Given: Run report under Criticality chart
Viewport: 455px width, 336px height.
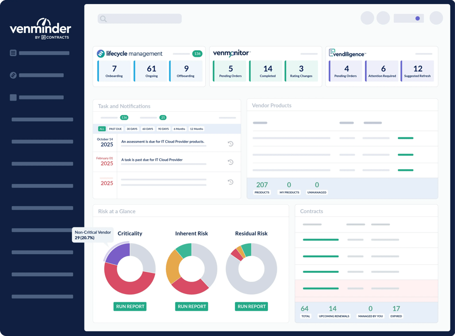Looking at the screenshot, I should [x=130, y=306].
